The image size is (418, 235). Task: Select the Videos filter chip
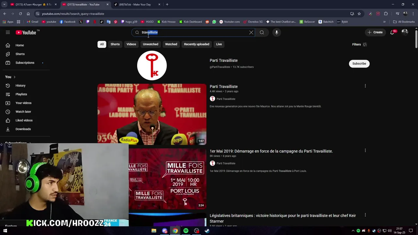coord(131,44)
